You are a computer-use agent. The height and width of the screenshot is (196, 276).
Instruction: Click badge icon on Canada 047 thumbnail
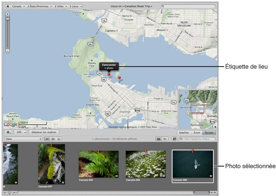(x=63, y=182)
